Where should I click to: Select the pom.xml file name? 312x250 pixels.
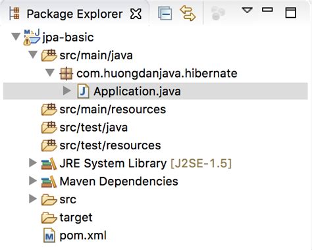(83, 236)
